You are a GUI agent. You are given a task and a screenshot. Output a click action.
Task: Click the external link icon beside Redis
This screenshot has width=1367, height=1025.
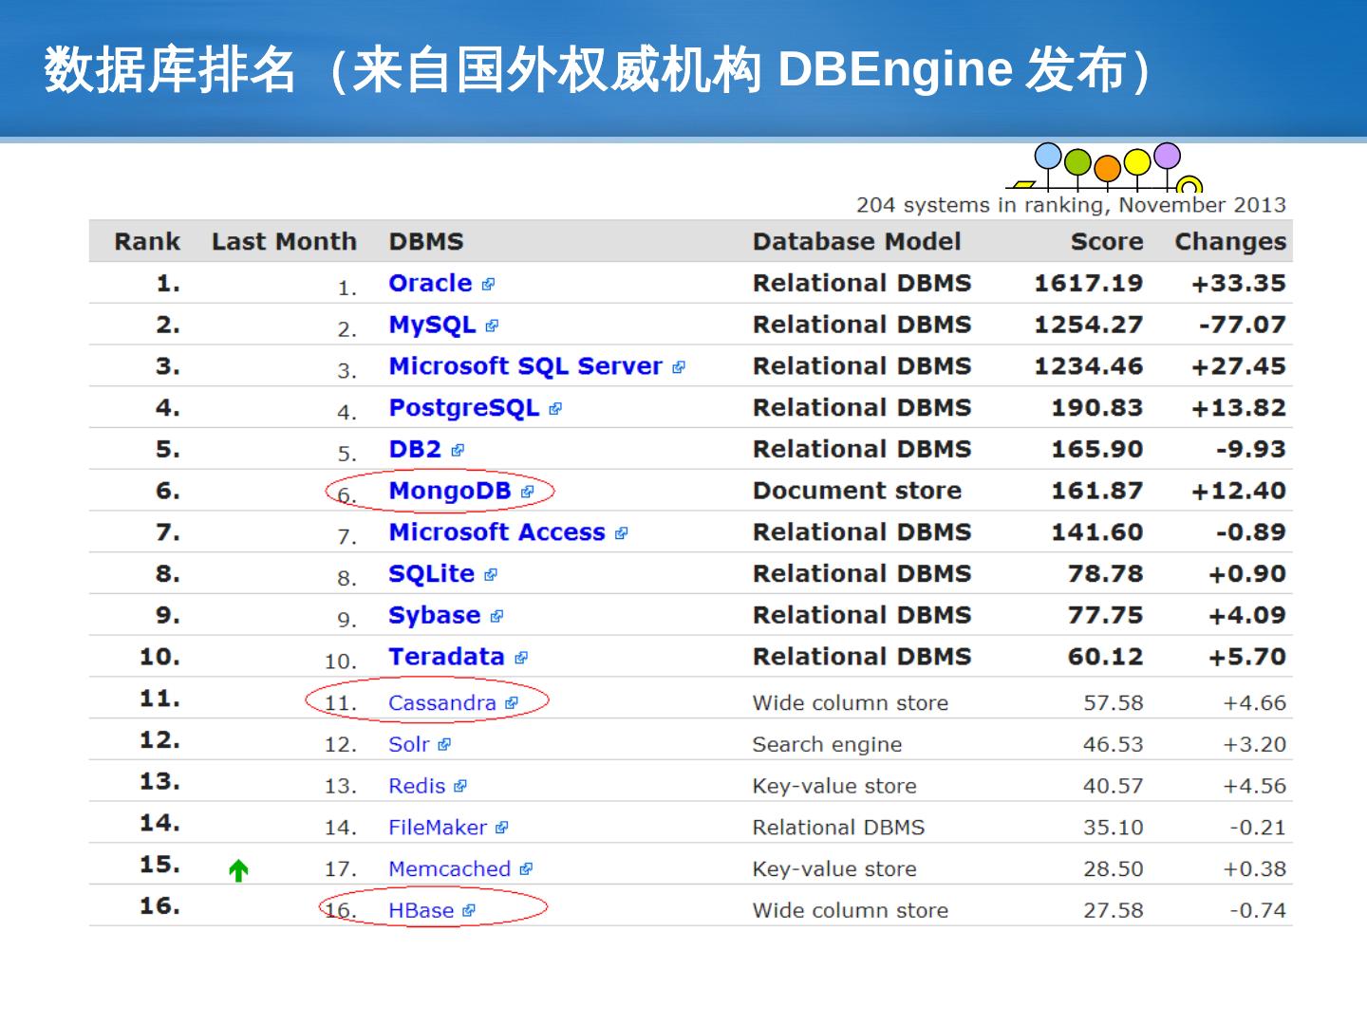click(460, 787)
